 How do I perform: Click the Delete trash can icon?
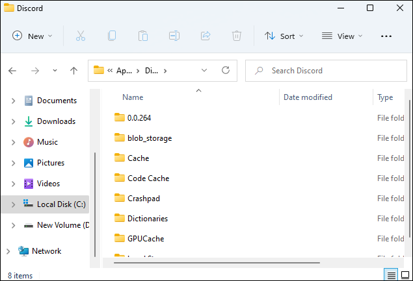point(237,36)
